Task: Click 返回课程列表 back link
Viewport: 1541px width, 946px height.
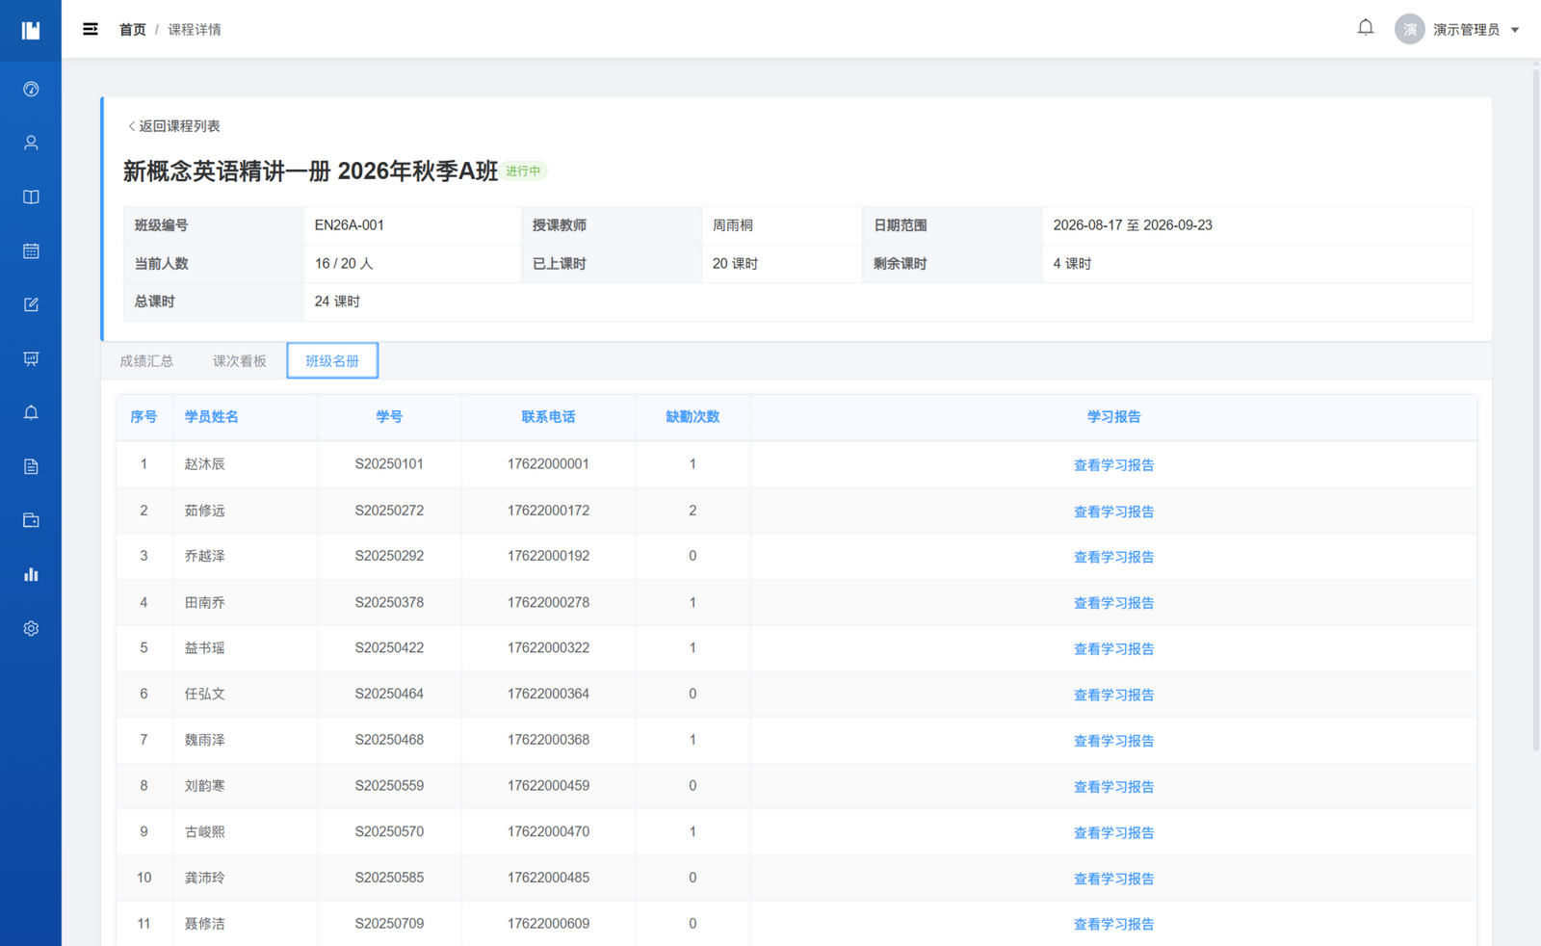Action: [174, 126]
